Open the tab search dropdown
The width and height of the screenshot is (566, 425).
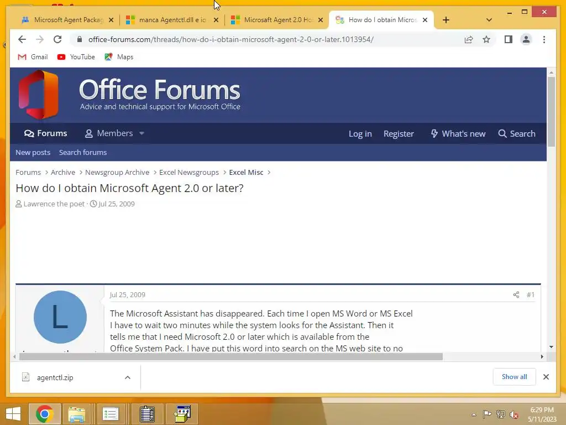click(489, 20)
